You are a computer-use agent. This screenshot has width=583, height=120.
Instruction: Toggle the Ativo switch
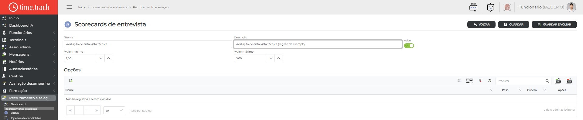[409, 46]
